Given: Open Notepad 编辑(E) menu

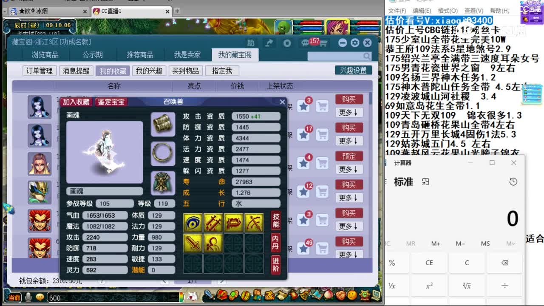Looking at the screenshot, I should (422, 11).
